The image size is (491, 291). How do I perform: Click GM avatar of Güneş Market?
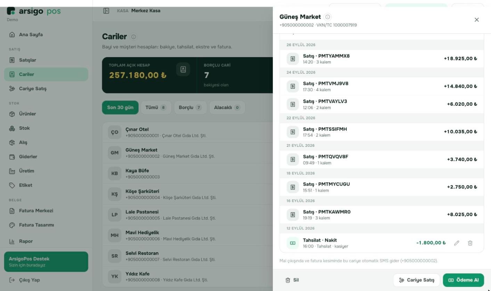click(x=115, y=153)
